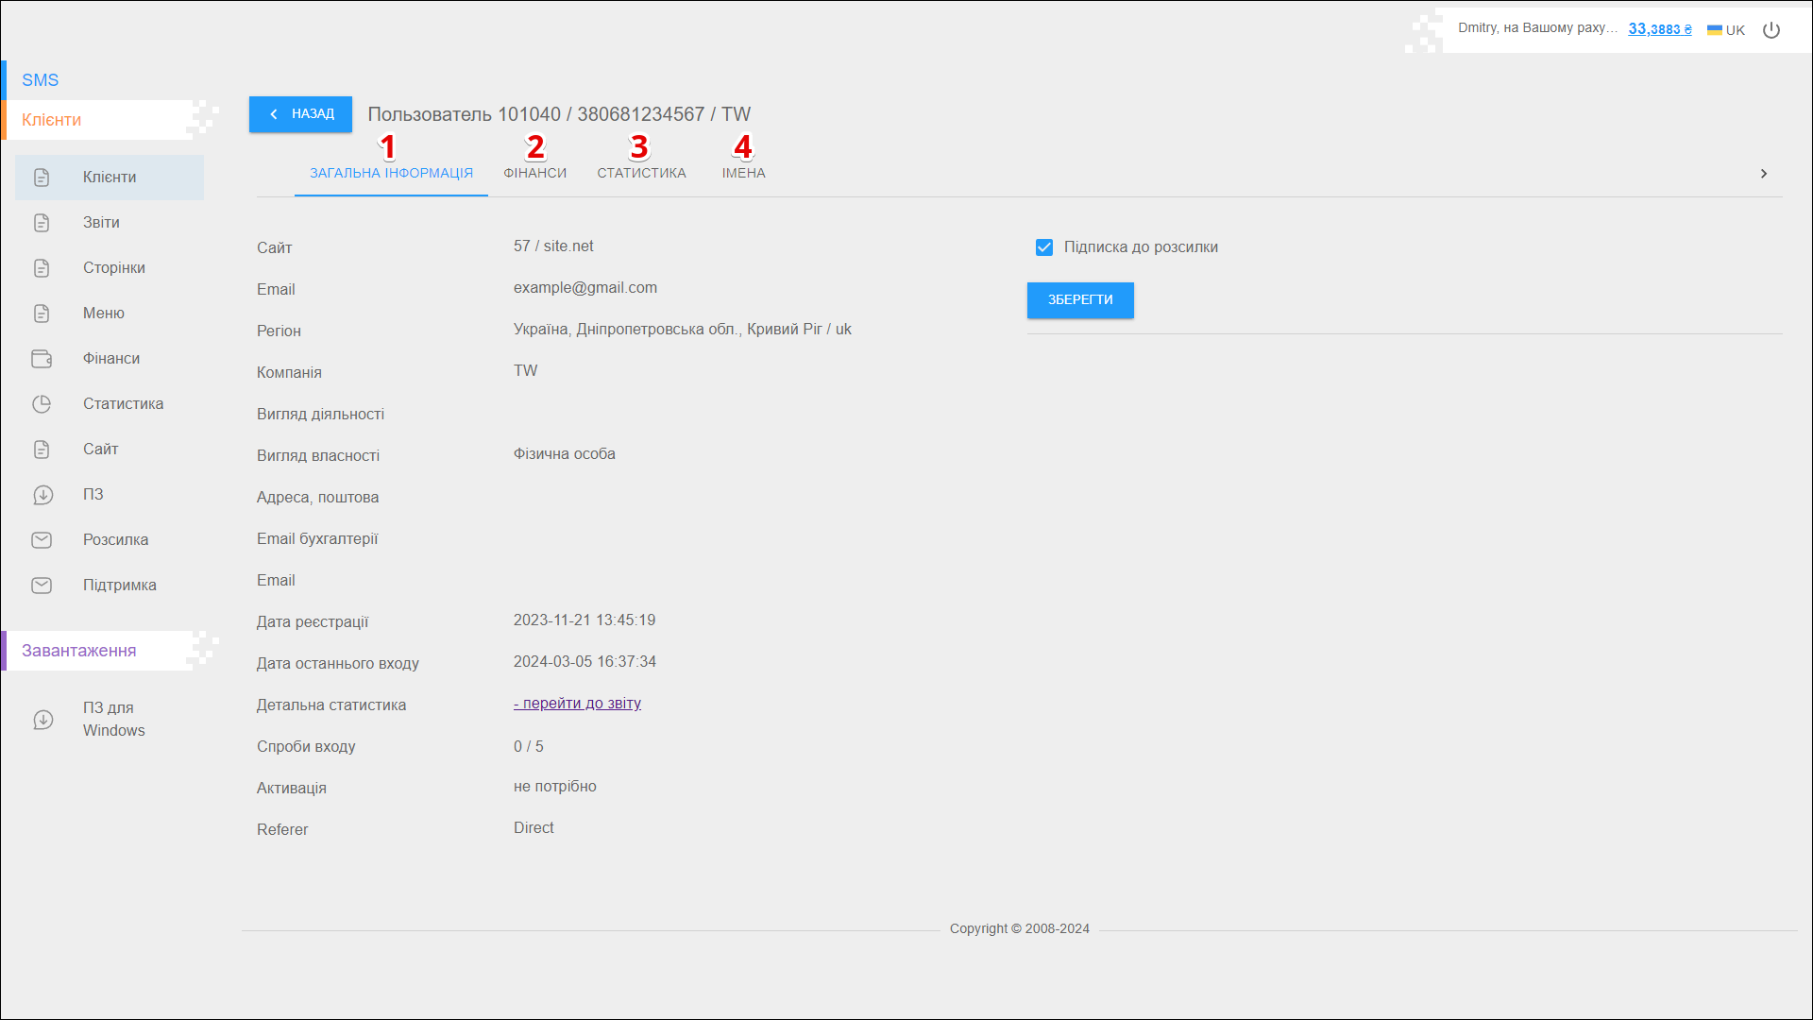The image size is (1813, 1020).
Task: Click the download icon next to ПЗ
Action: click(x=42, y=495)
